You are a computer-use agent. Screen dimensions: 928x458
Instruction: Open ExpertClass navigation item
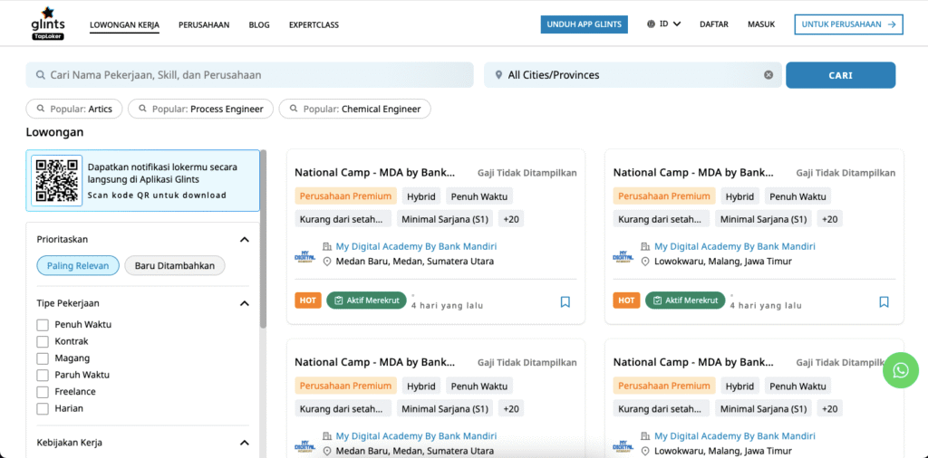coord(314,24)
